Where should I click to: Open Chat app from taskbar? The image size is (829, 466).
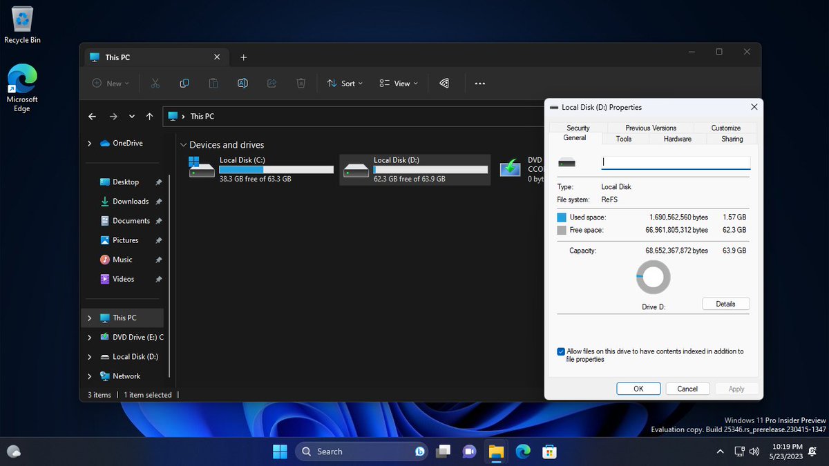(469, 452)
